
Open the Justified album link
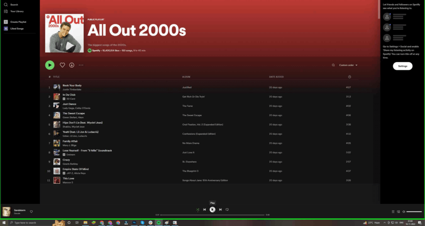[x=187, y=87]
